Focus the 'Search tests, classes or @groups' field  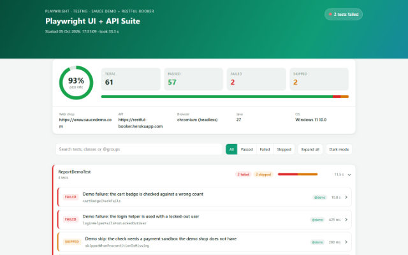[139, 149]
